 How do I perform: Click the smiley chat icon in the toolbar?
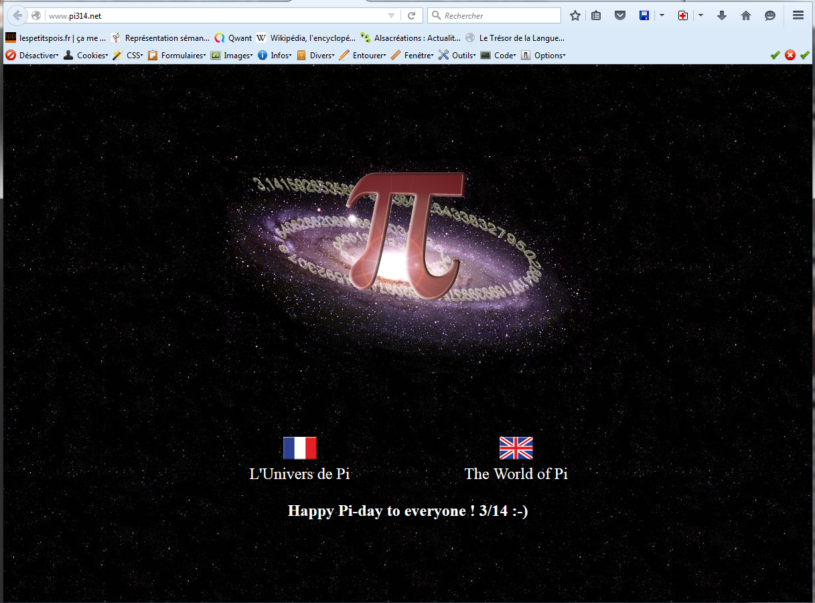click(770, 15)
